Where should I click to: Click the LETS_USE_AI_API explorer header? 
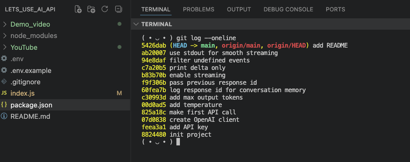pos(30,10)
